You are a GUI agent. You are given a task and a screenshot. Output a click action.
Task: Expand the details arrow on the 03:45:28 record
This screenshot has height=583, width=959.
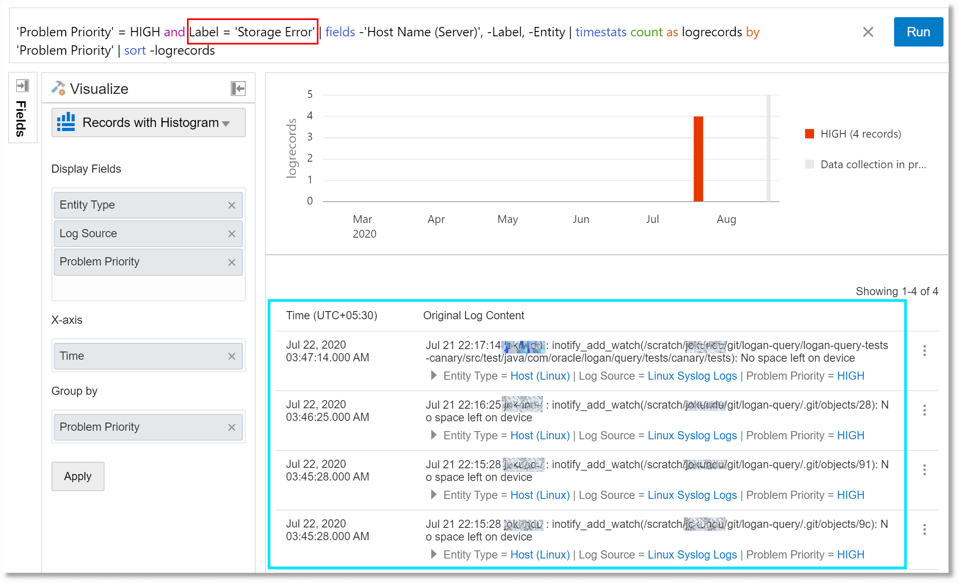tap(433, 494)
